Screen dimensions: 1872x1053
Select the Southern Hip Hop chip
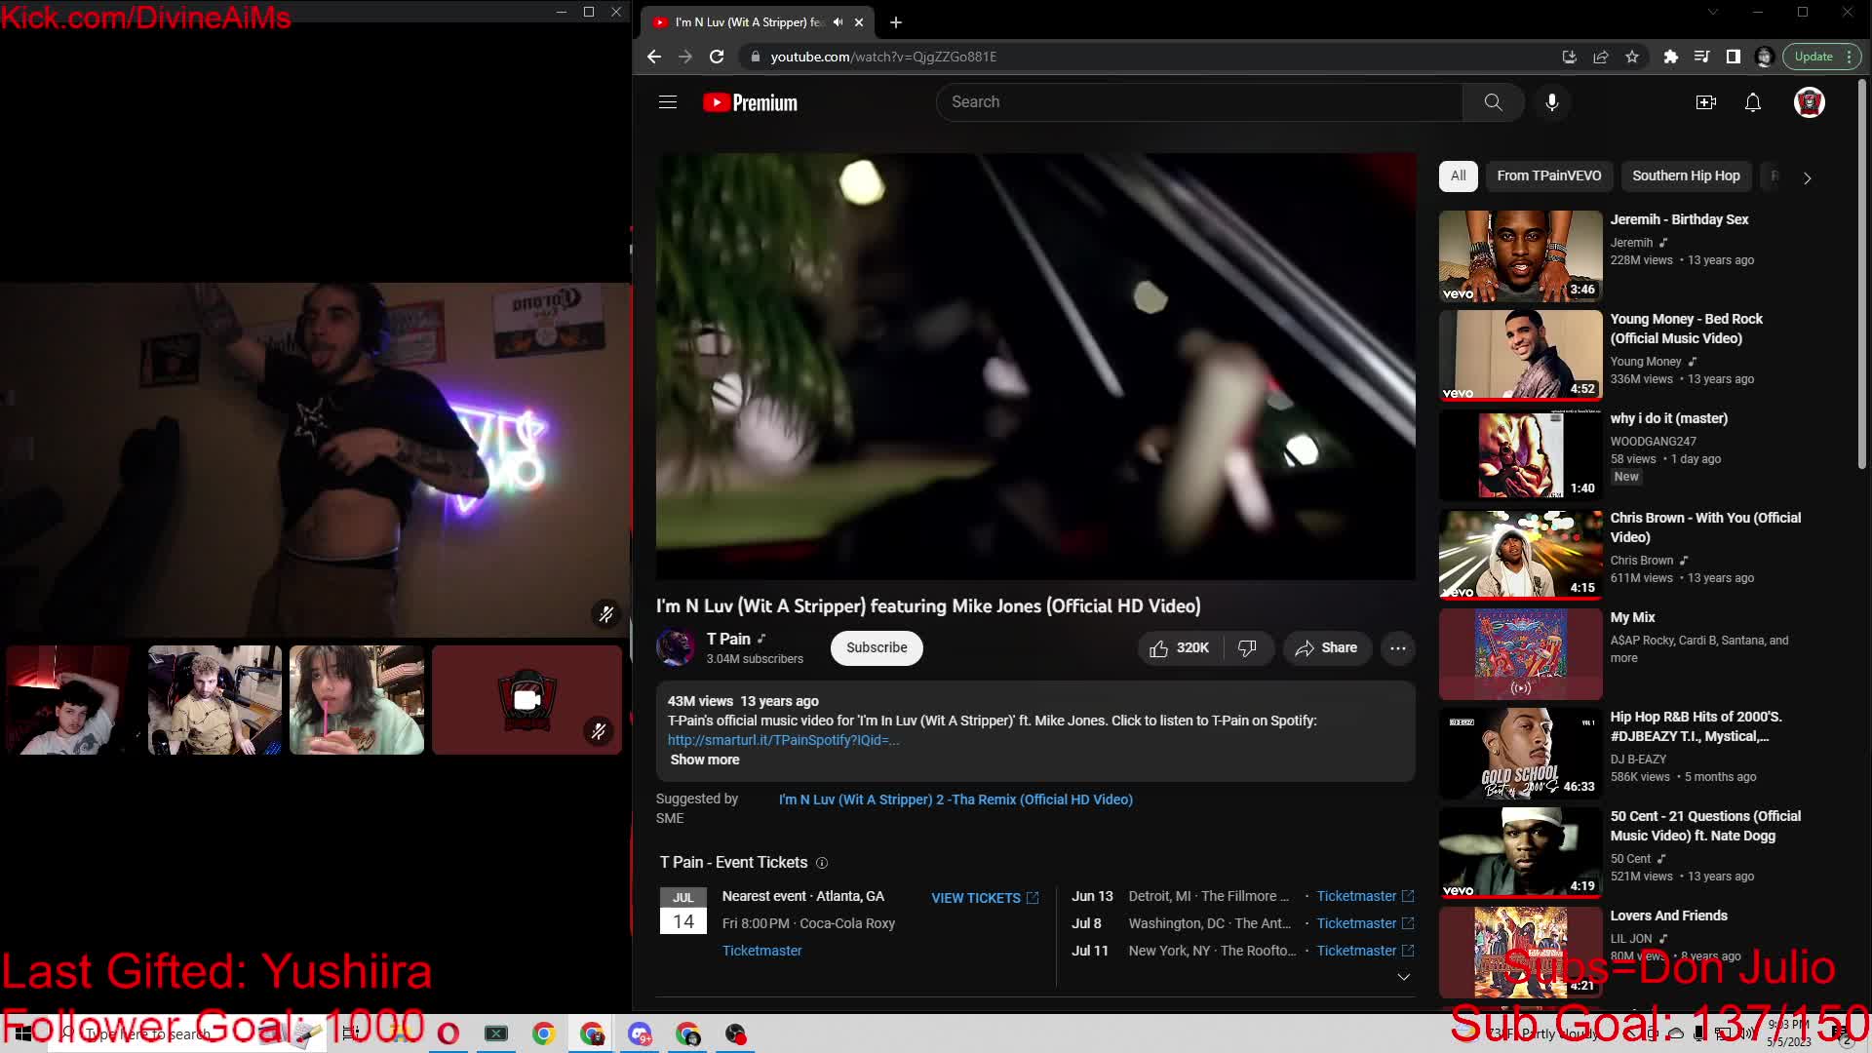pos(1686,175)
